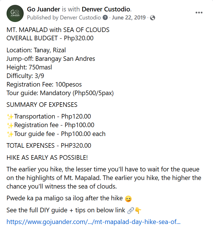Viewport: 213px width, 230px height.
Task: Click the TOTAL EXPENSES - PHP320.00 line
Action: pyautogui.click(x=49, y=146)
